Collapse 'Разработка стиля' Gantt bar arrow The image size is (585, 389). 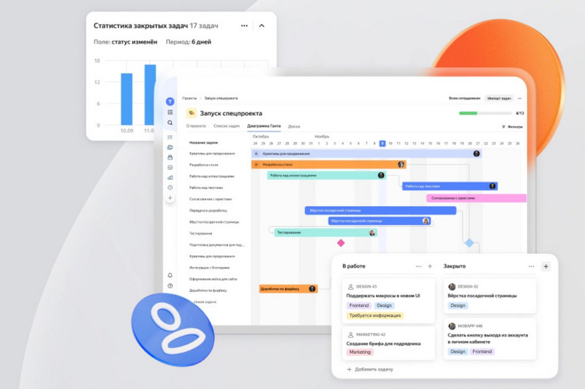pos(256,165)
